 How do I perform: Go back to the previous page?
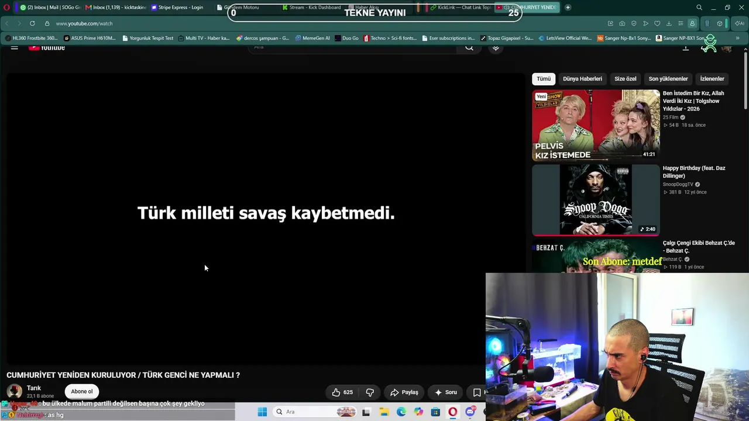6,23
